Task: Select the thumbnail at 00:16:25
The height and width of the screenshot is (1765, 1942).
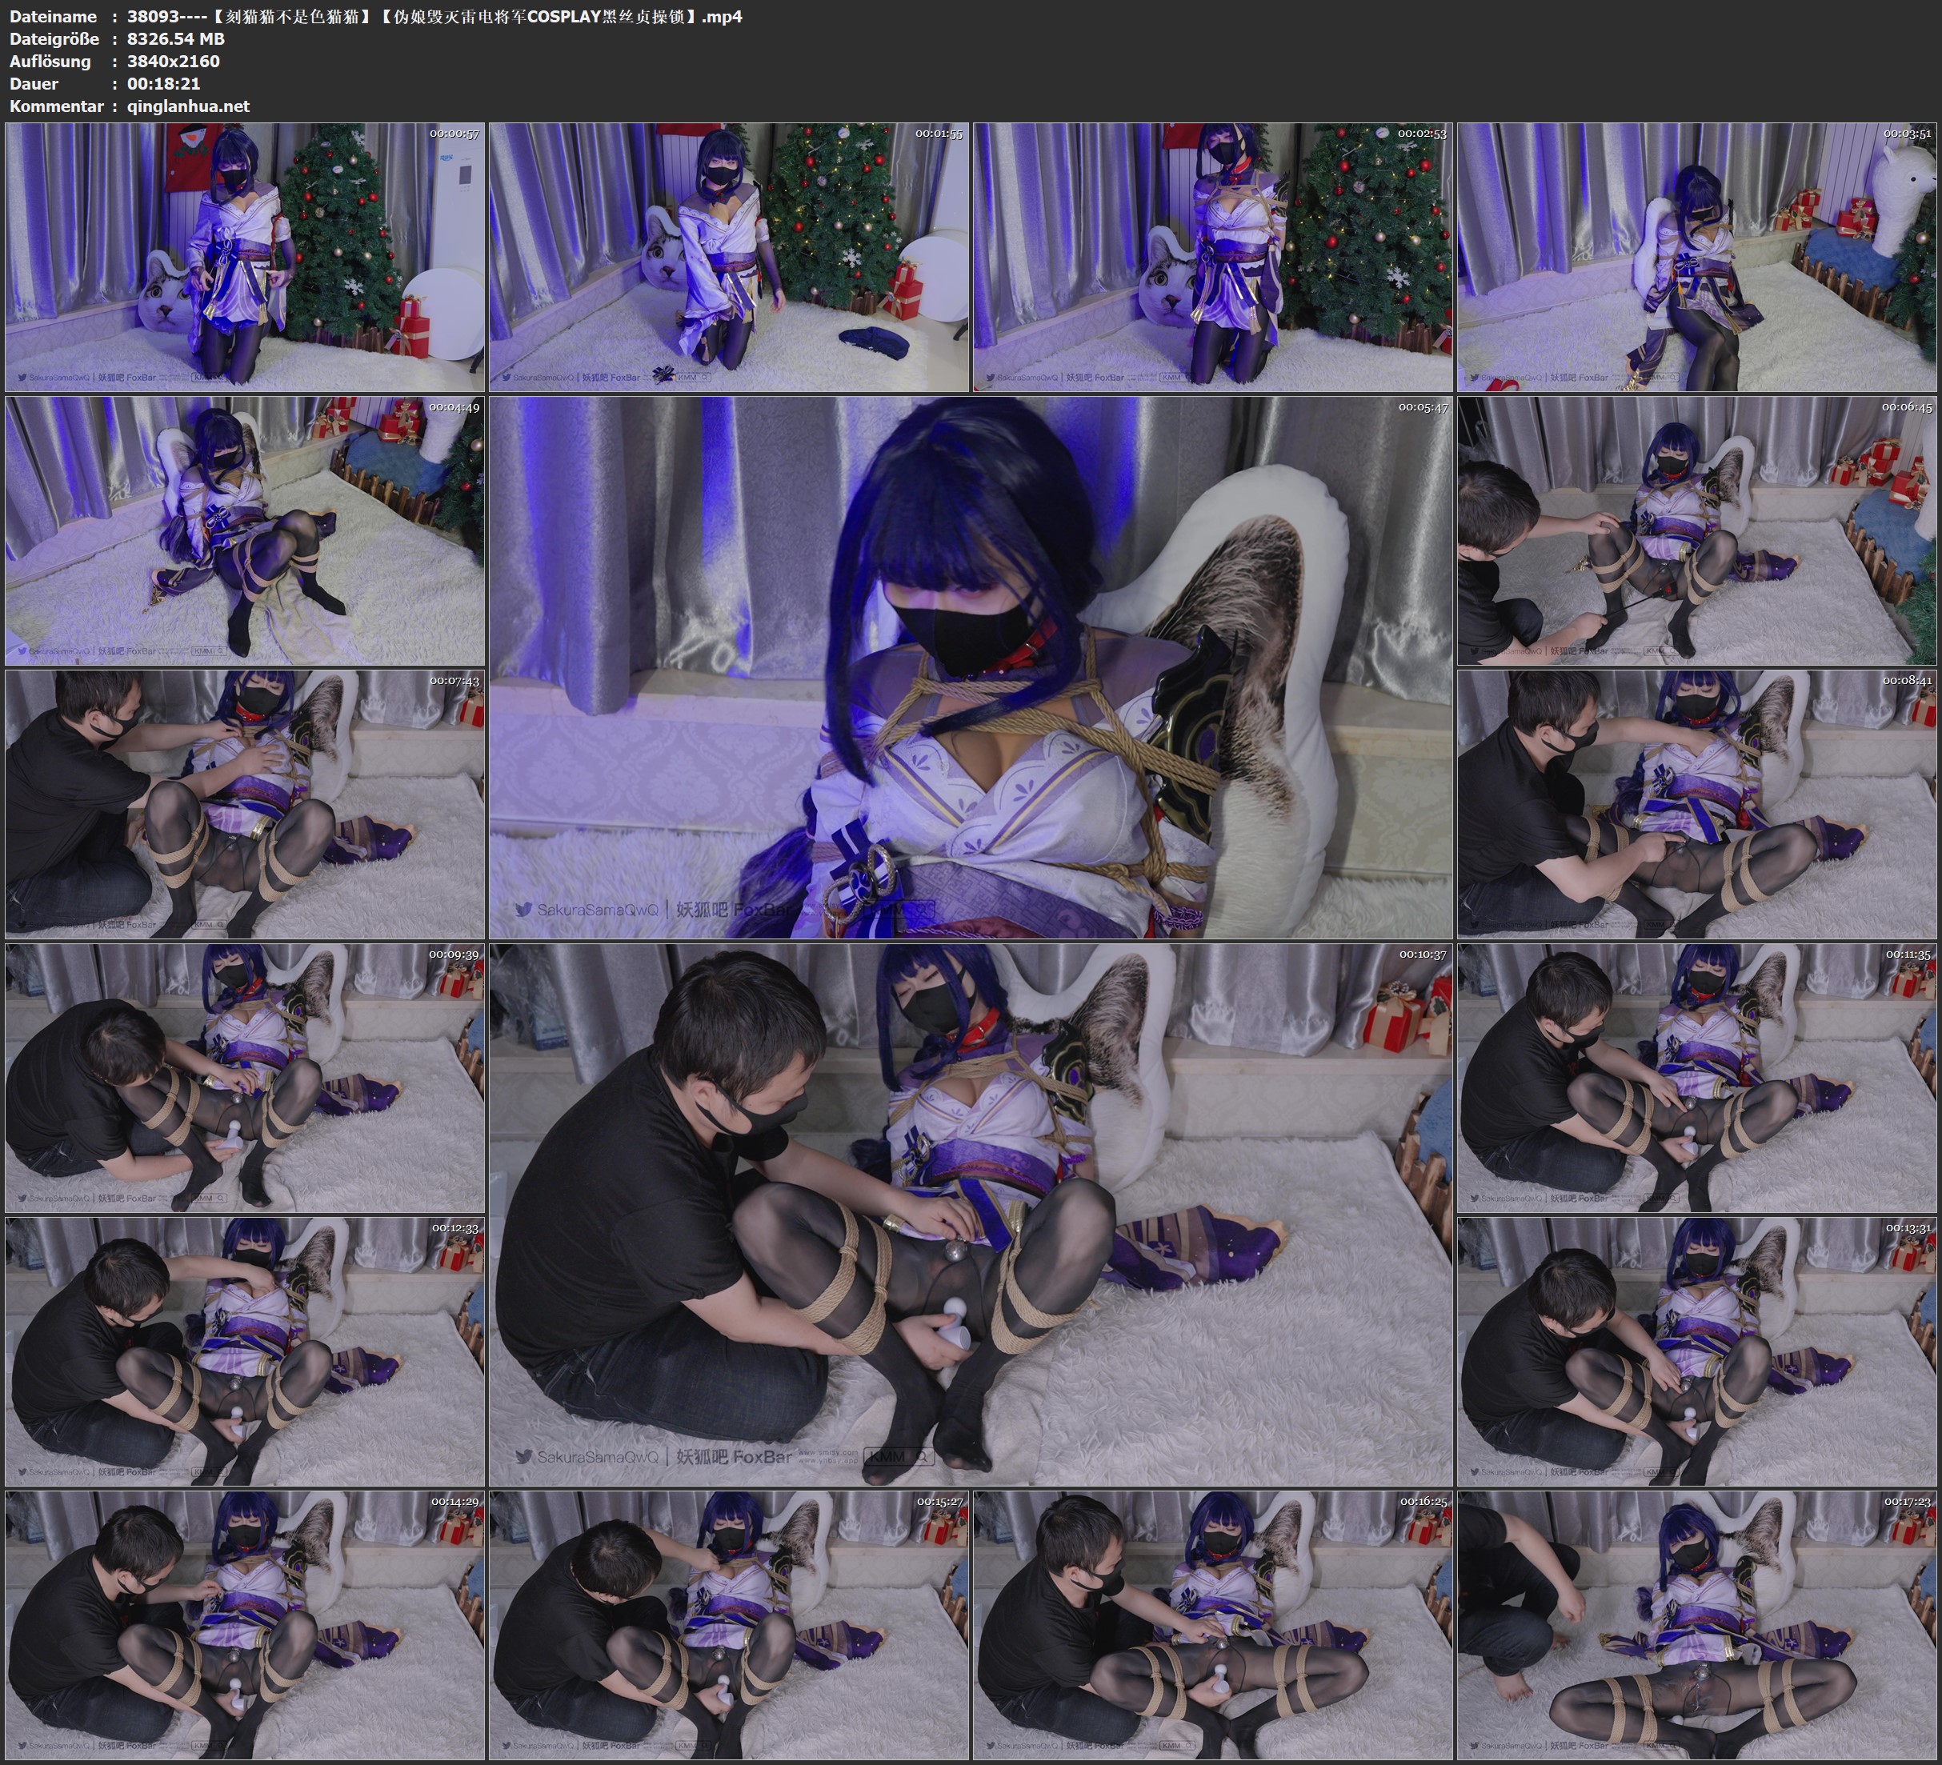Action: coord(1213,1625)
